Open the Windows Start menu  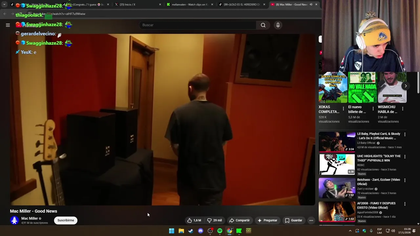[x=172, y=231]
